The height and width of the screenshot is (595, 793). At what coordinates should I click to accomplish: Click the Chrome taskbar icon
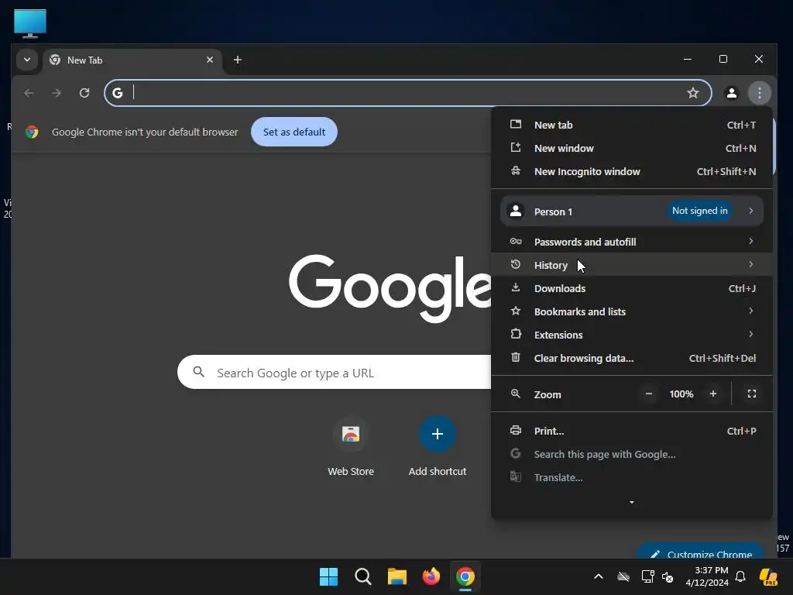pos(465,576)
